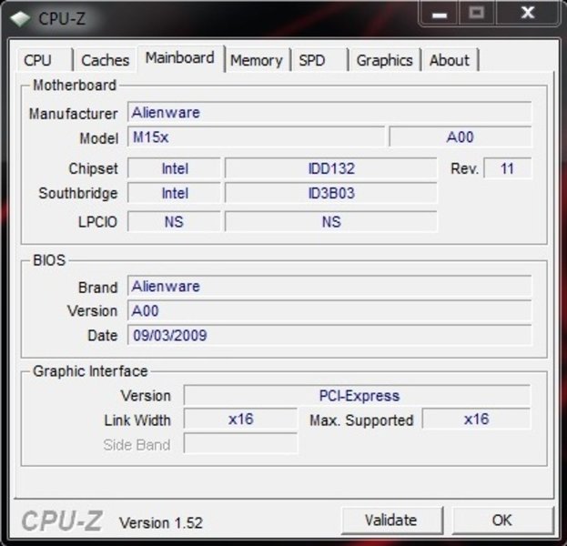Click the disabled maximize button
The image size is (567, 546).
point(477,14)
